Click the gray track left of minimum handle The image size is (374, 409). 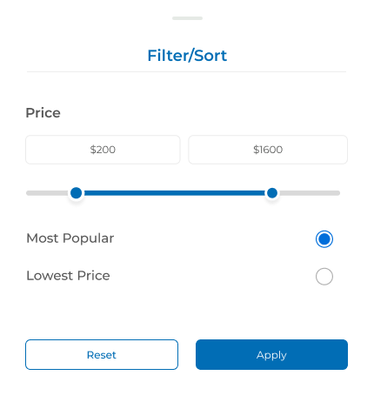point(48,193)
